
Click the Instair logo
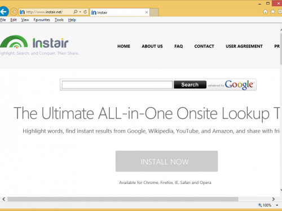[x=34, y=42]
